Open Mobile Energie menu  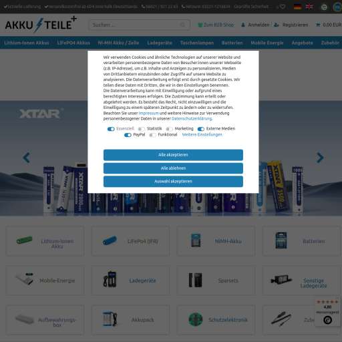(x=267, y=43)
